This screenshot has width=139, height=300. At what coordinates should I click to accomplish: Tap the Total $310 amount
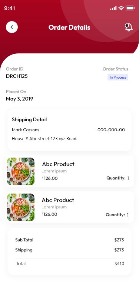tap(119, 263)
